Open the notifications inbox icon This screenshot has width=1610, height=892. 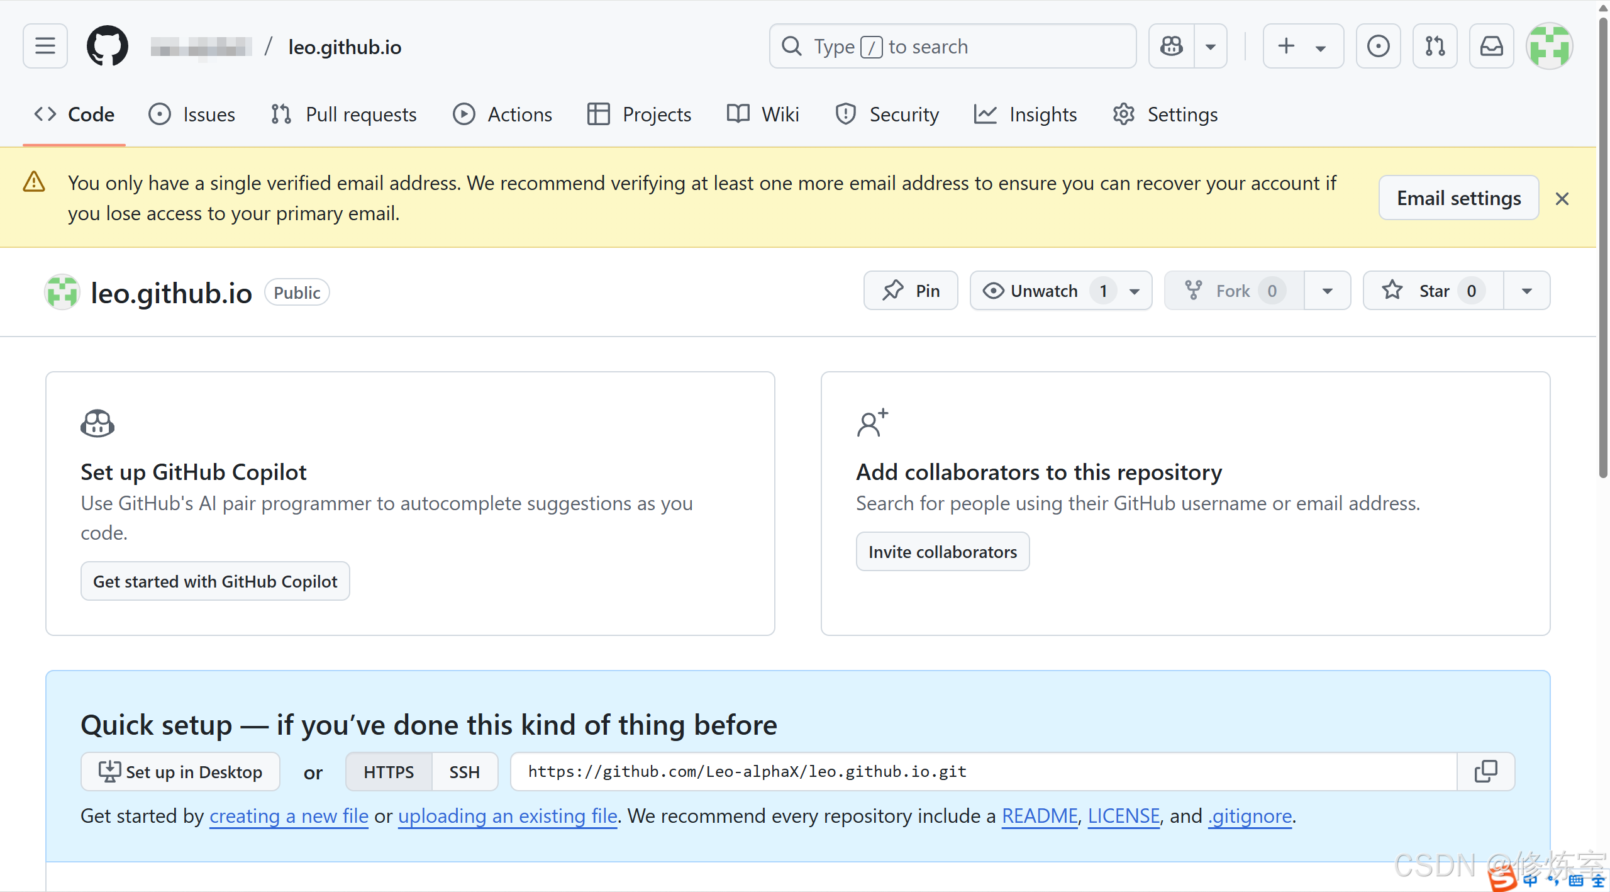1491,46
